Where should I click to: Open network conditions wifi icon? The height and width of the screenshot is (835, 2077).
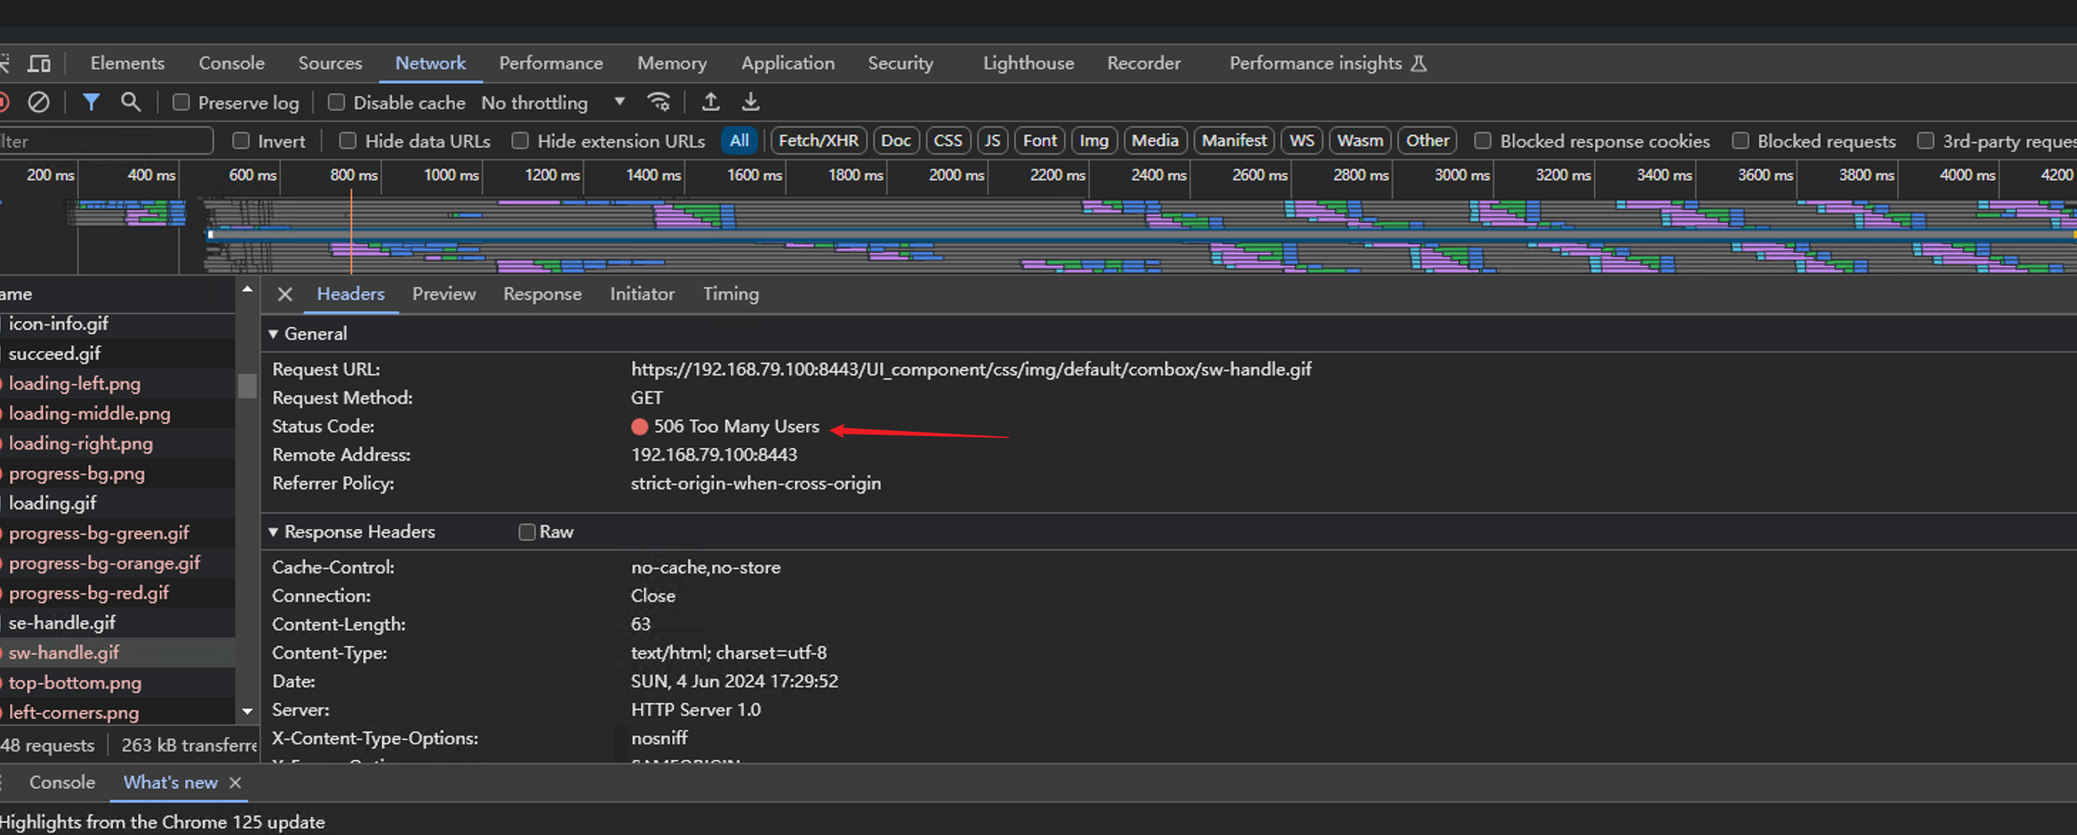click(659, 102)
